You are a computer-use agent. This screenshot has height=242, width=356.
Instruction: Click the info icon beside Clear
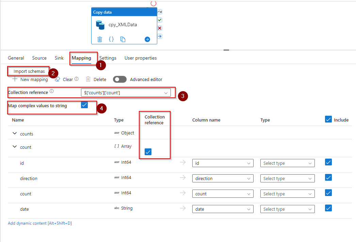[77, 79]
